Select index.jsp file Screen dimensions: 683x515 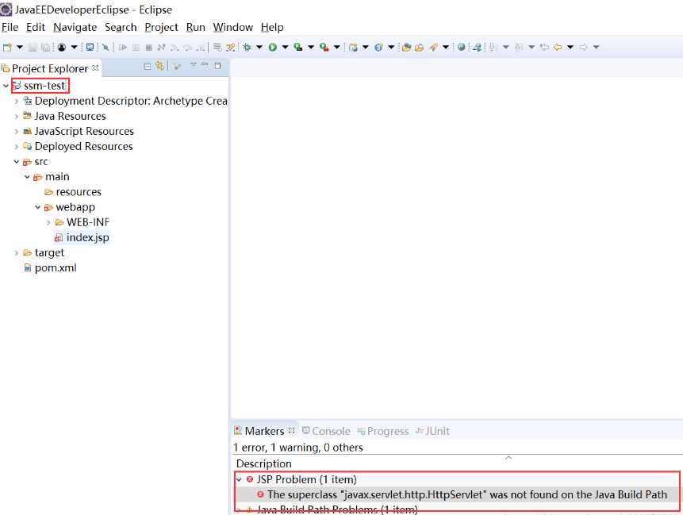[87, 237]
